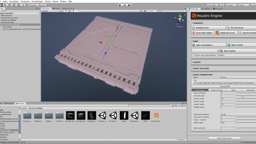Image resolution: width=256 pixels, height=144 pixels.
Task: Switch to Pipes parameter tab
Action: (234, 90)
